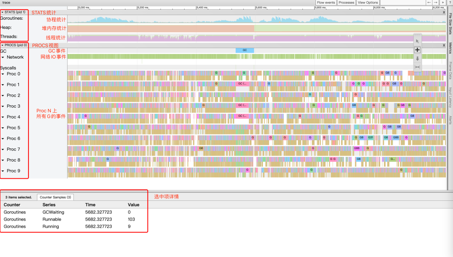The height and width of the screenshot is (257, 453).
Task: Open the File Size Stats side tab
Action: pos(450,24)
